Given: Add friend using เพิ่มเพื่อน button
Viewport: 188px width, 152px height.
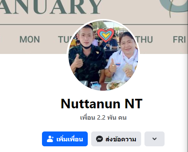Looking at the screenshot, I should (x=65, y=139).
